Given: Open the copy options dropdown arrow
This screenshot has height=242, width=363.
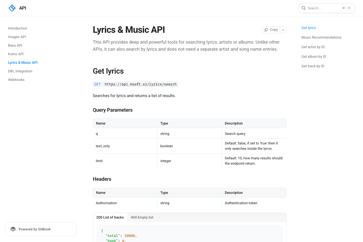Looking at the screenshot, I should coord(283,29).
